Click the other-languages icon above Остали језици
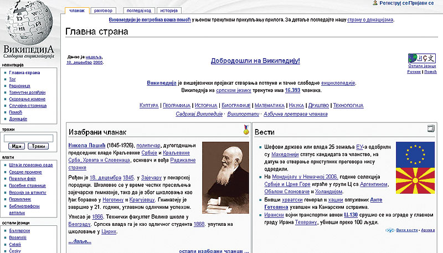443x253 pixels. click(422, 58)
